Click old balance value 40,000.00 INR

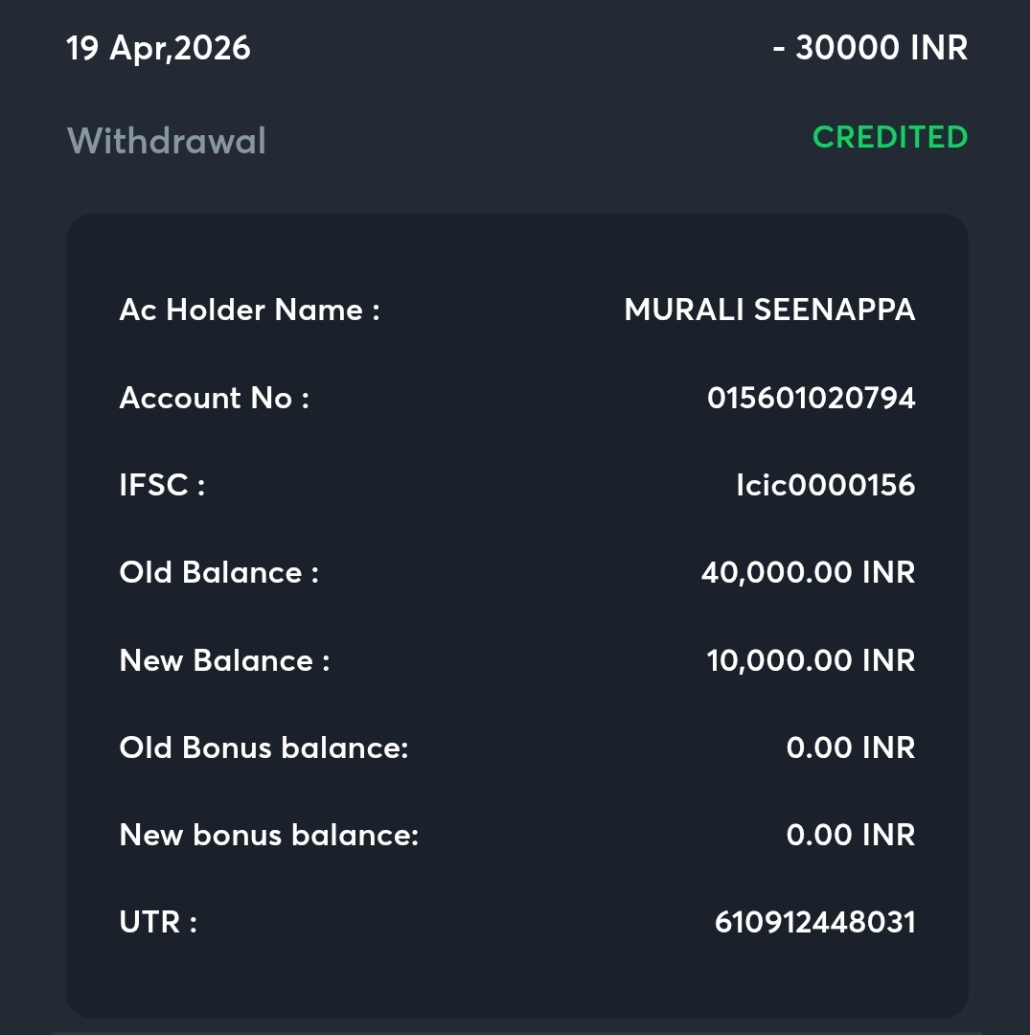[x=808, y=572]
